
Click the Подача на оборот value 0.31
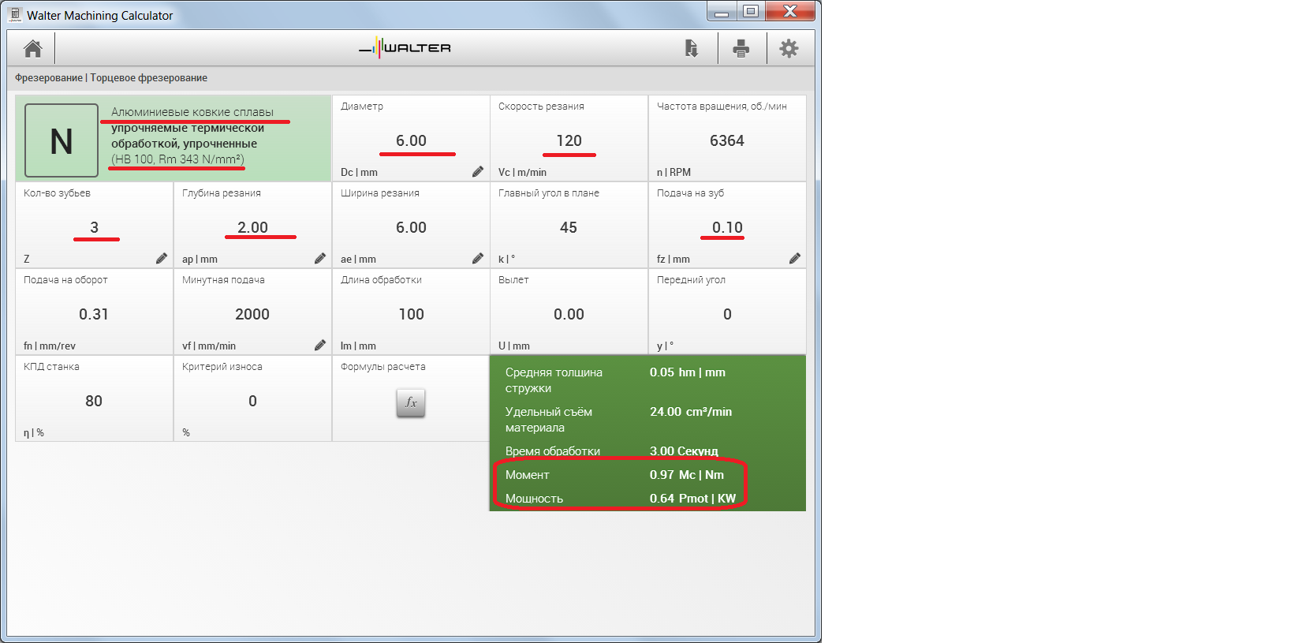[94, 314]
